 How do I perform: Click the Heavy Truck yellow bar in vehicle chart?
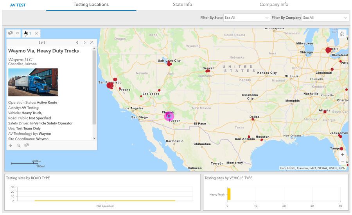(229, 194)
